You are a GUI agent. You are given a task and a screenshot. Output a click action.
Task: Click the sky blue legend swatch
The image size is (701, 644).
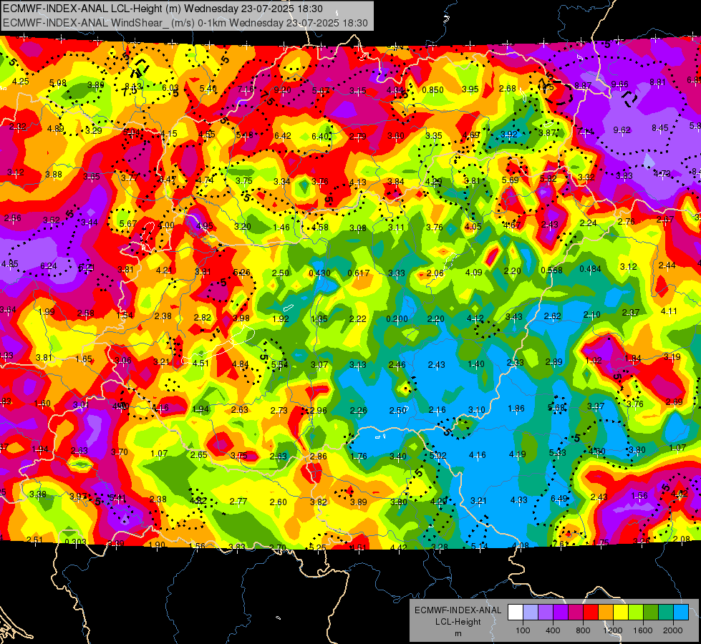coord(681,613)
